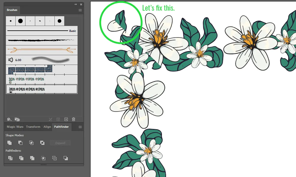
Task: Open the Libraries panel cloud icon
Action: pyautogui.click(x=17, y=119)
